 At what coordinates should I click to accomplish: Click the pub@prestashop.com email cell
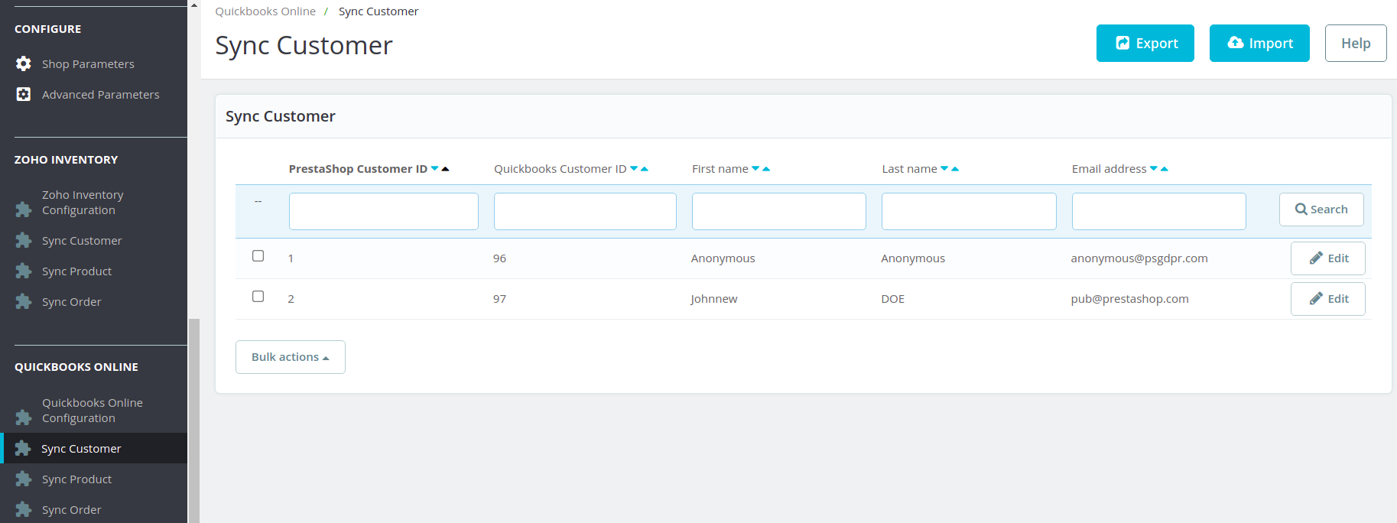(x=1129, y=299)
